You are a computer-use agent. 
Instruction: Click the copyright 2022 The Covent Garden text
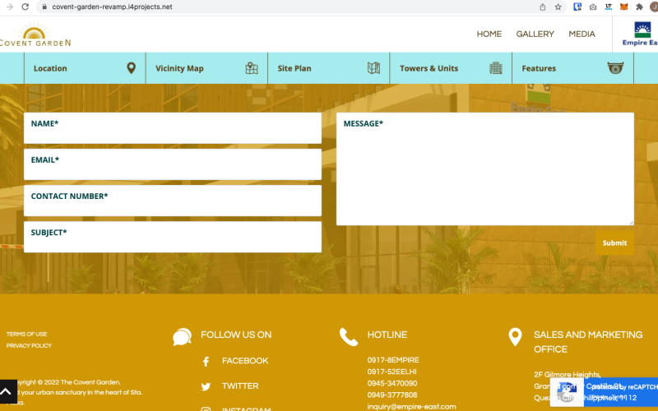pos(69,382)
